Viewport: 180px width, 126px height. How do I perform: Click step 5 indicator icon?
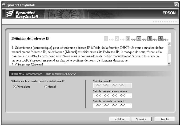(x=150, y=39)
